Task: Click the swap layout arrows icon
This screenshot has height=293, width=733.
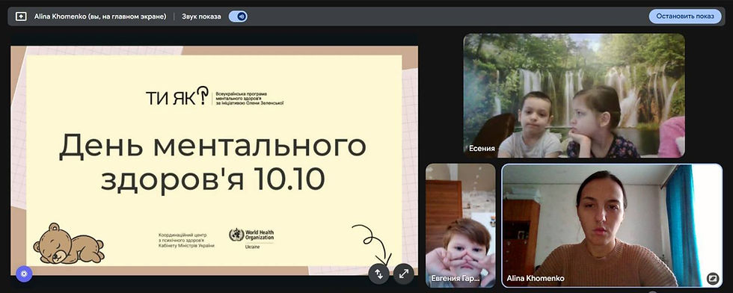Action: (378, 274)
